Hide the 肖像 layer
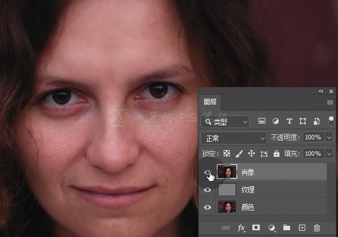This screenshot has height=237, width=338. pyautogui.click(x=207, y=172)
